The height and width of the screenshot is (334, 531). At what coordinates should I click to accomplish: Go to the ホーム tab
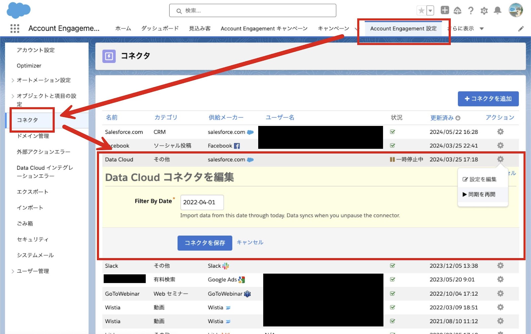coord(123,28)
